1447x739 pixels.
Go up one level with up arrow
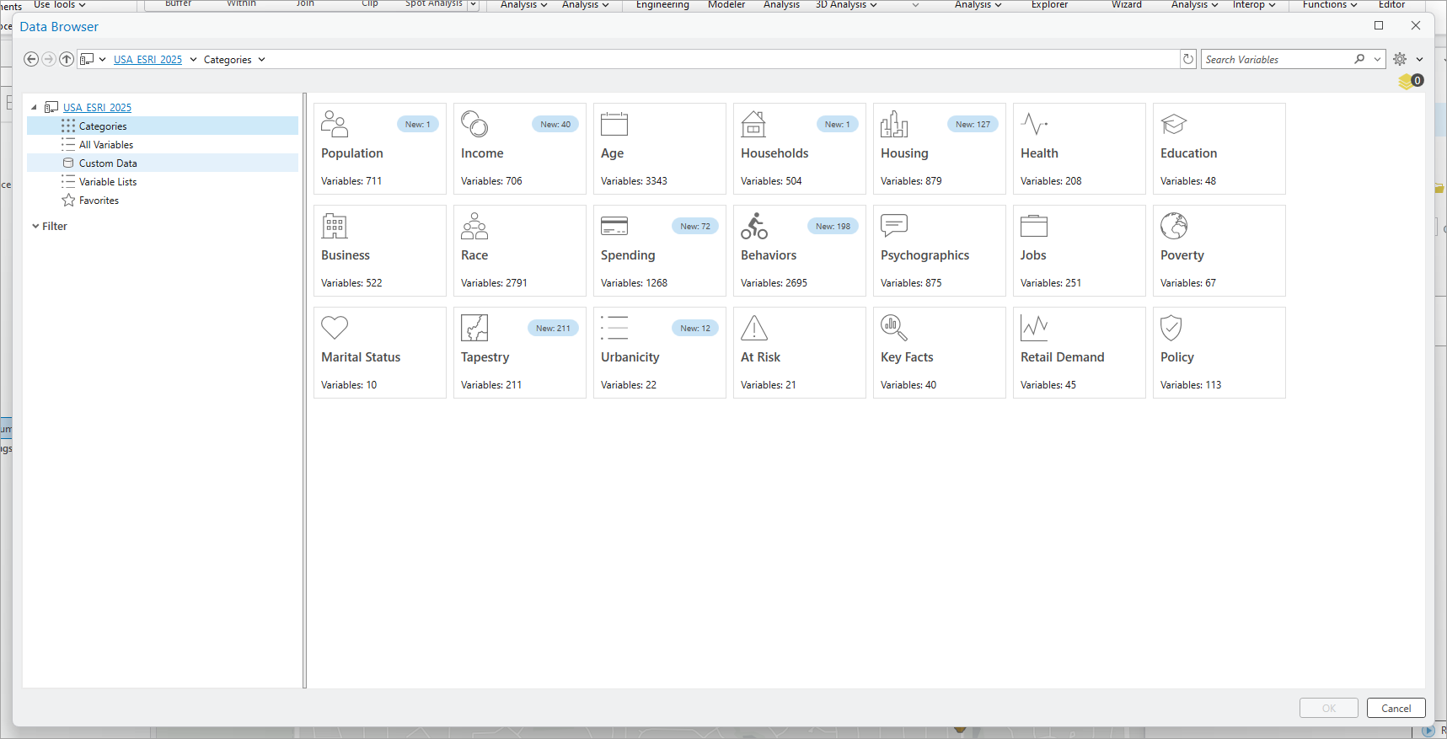67,59
